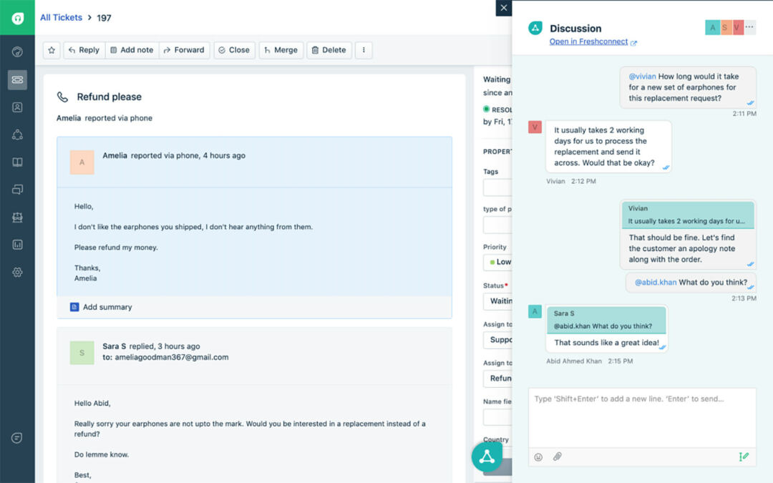
Task: Open the Contacts sidebar icon
Action: [x=17, y=107]
